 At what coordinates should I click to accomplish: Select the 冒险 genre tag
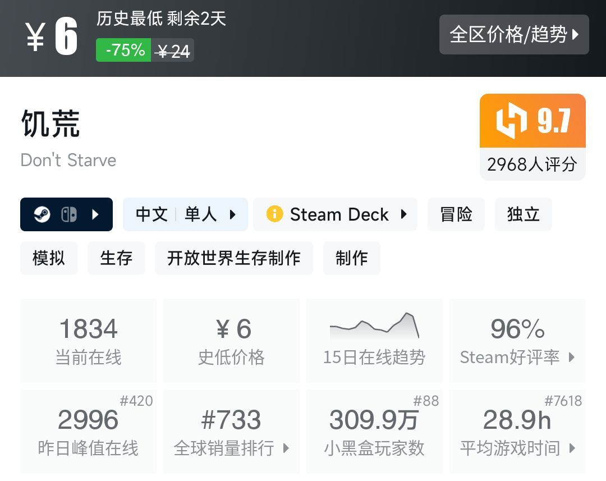tap(456, 214)
